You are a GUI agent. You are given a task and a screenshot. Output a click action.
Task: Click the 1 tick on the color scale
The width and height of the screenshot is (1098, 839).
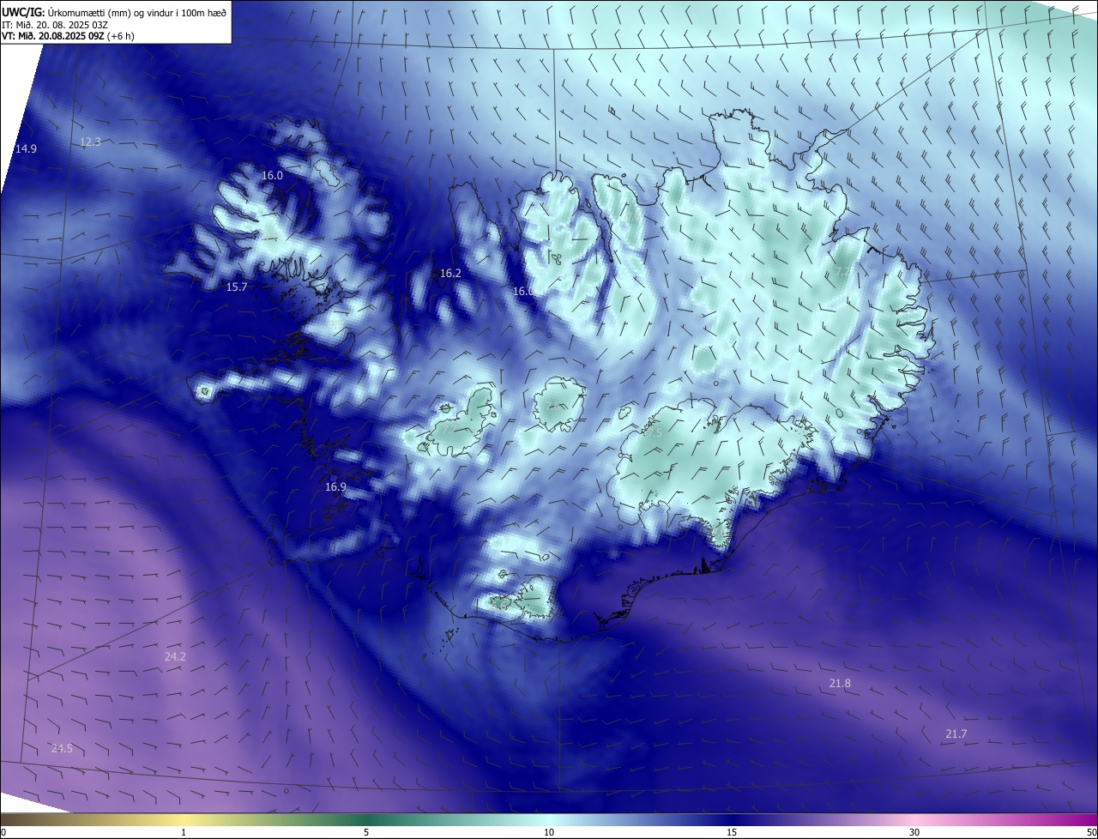tap(184, 832)
